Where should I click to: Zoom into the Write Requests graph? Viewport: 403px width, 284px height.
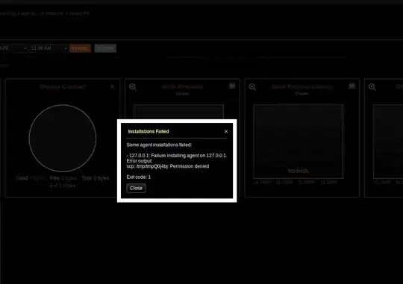pos(133,87)
